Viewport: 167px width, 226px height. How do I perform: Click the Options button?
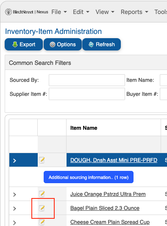click(63, 45)
